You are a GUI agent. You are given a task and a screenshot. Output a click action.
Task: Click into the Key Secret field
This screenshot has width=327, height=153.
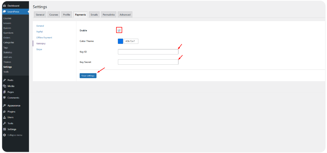pyautogui.click(x=148, y=62)
